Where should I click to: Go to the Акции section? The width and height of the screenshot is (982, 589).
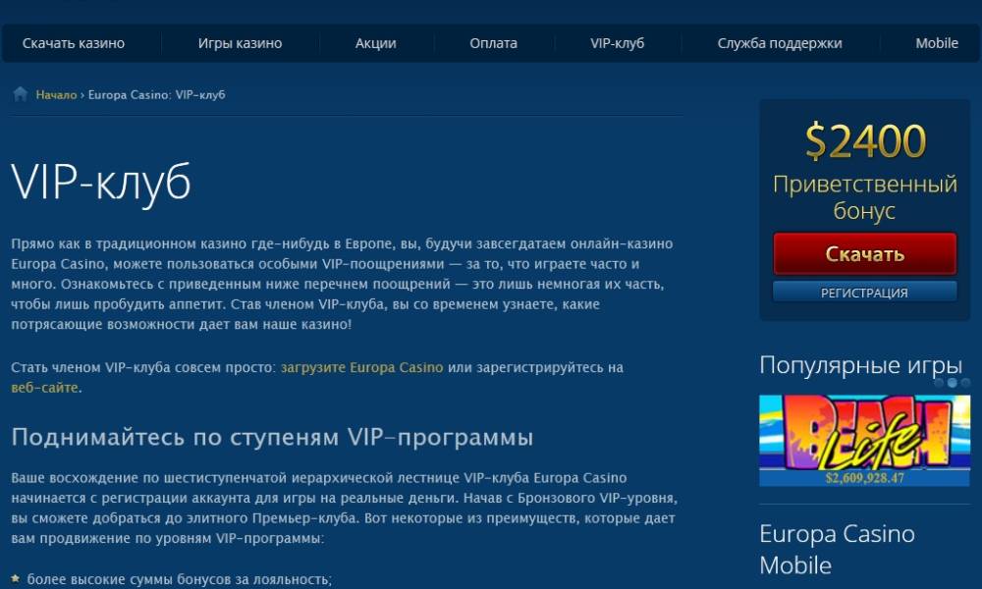(375, 43)
